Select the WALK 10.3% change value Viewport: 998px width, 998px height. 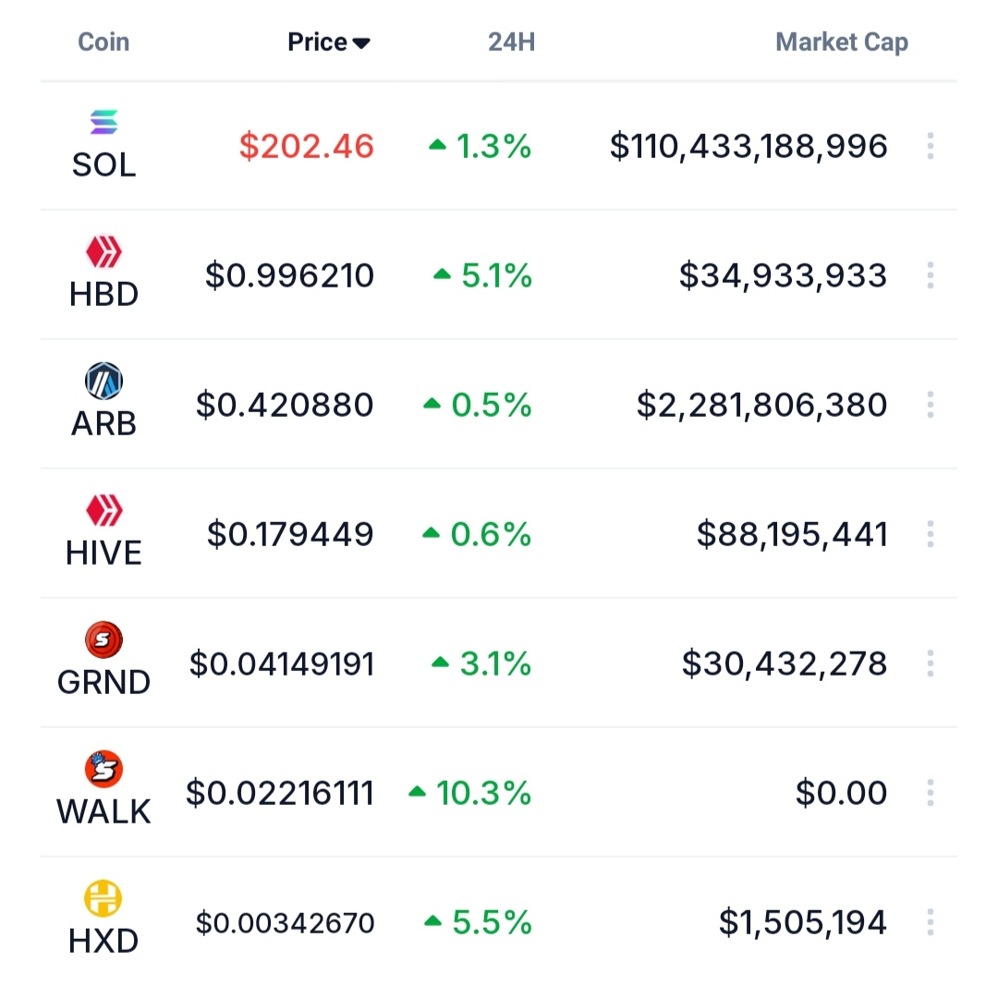pos(483,793)
